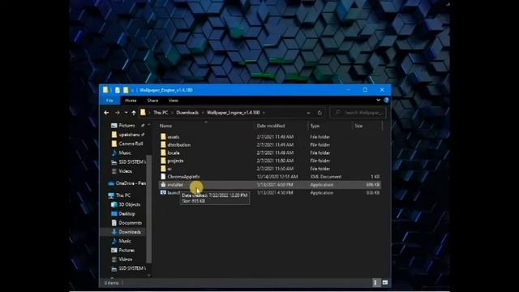This screenshot has height=292, width=519.
Task: Select the launcher application icon
Action: pyautogui.click(x=163, y=193)
